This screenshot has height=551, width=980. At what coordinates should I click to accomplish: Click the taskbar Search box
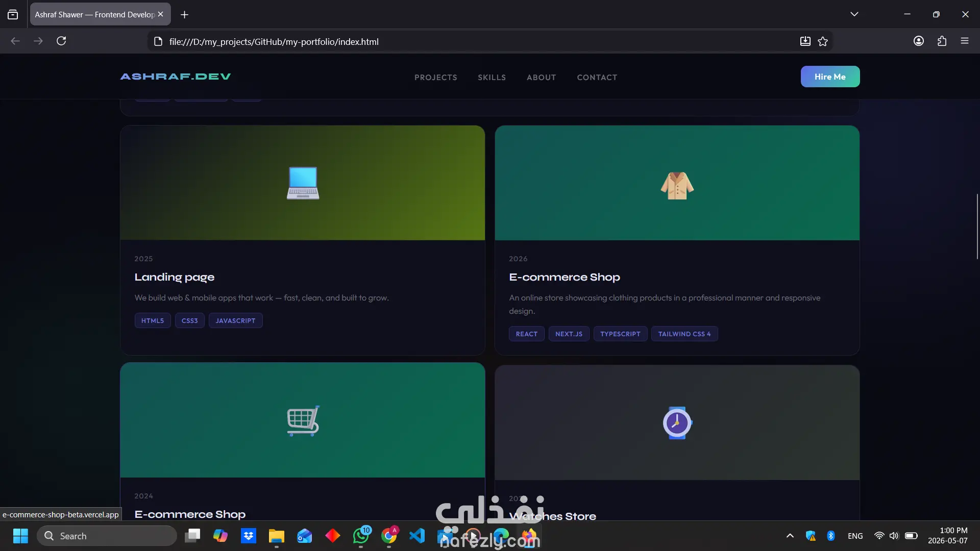(107, 536)
